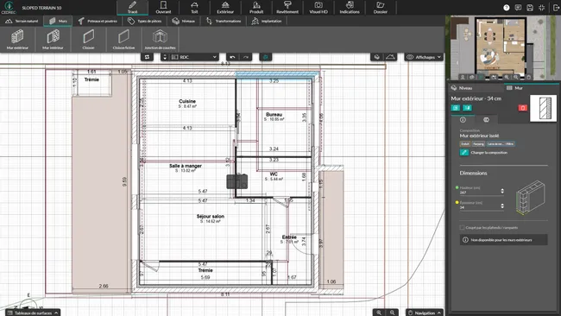The width and height of the screenshot is (561, 316).
Task: Open the Jonction de couches tool
Action: (160, 40)
